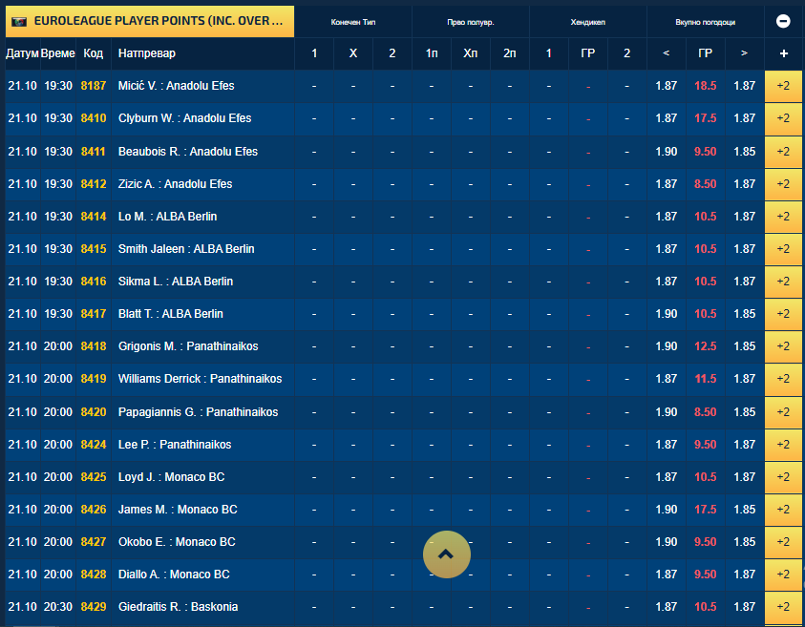Click match code 8187
Screen dimensions: 805x627
94,86
